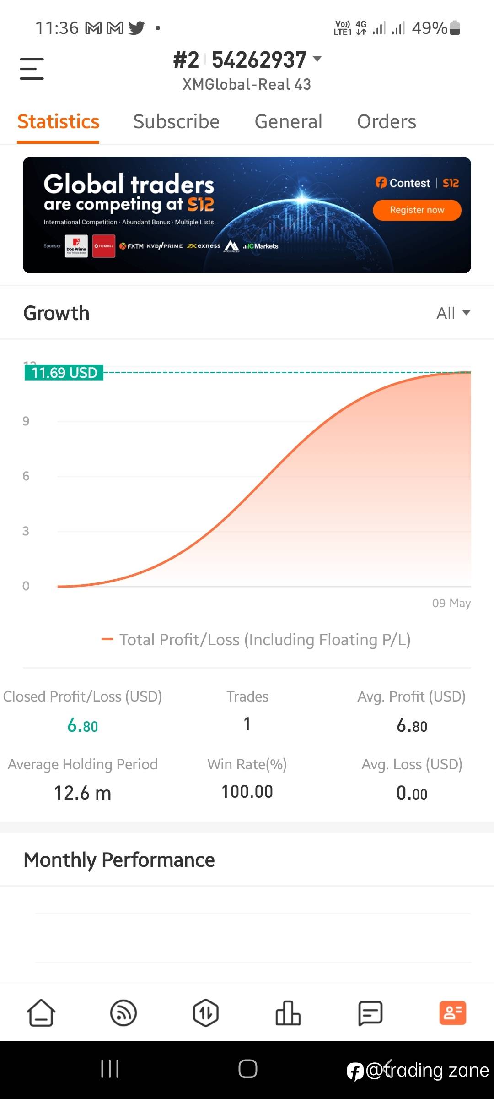This screenshot has height=1099, width=494.
Task: Open the messages chat icon
Action: coord(370,1012)
